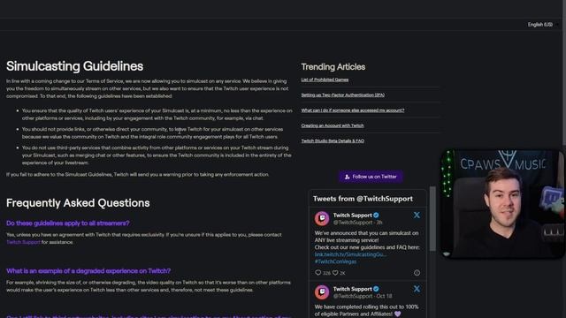Click the person icon in Follow us on Twitter button

point(348,177)
